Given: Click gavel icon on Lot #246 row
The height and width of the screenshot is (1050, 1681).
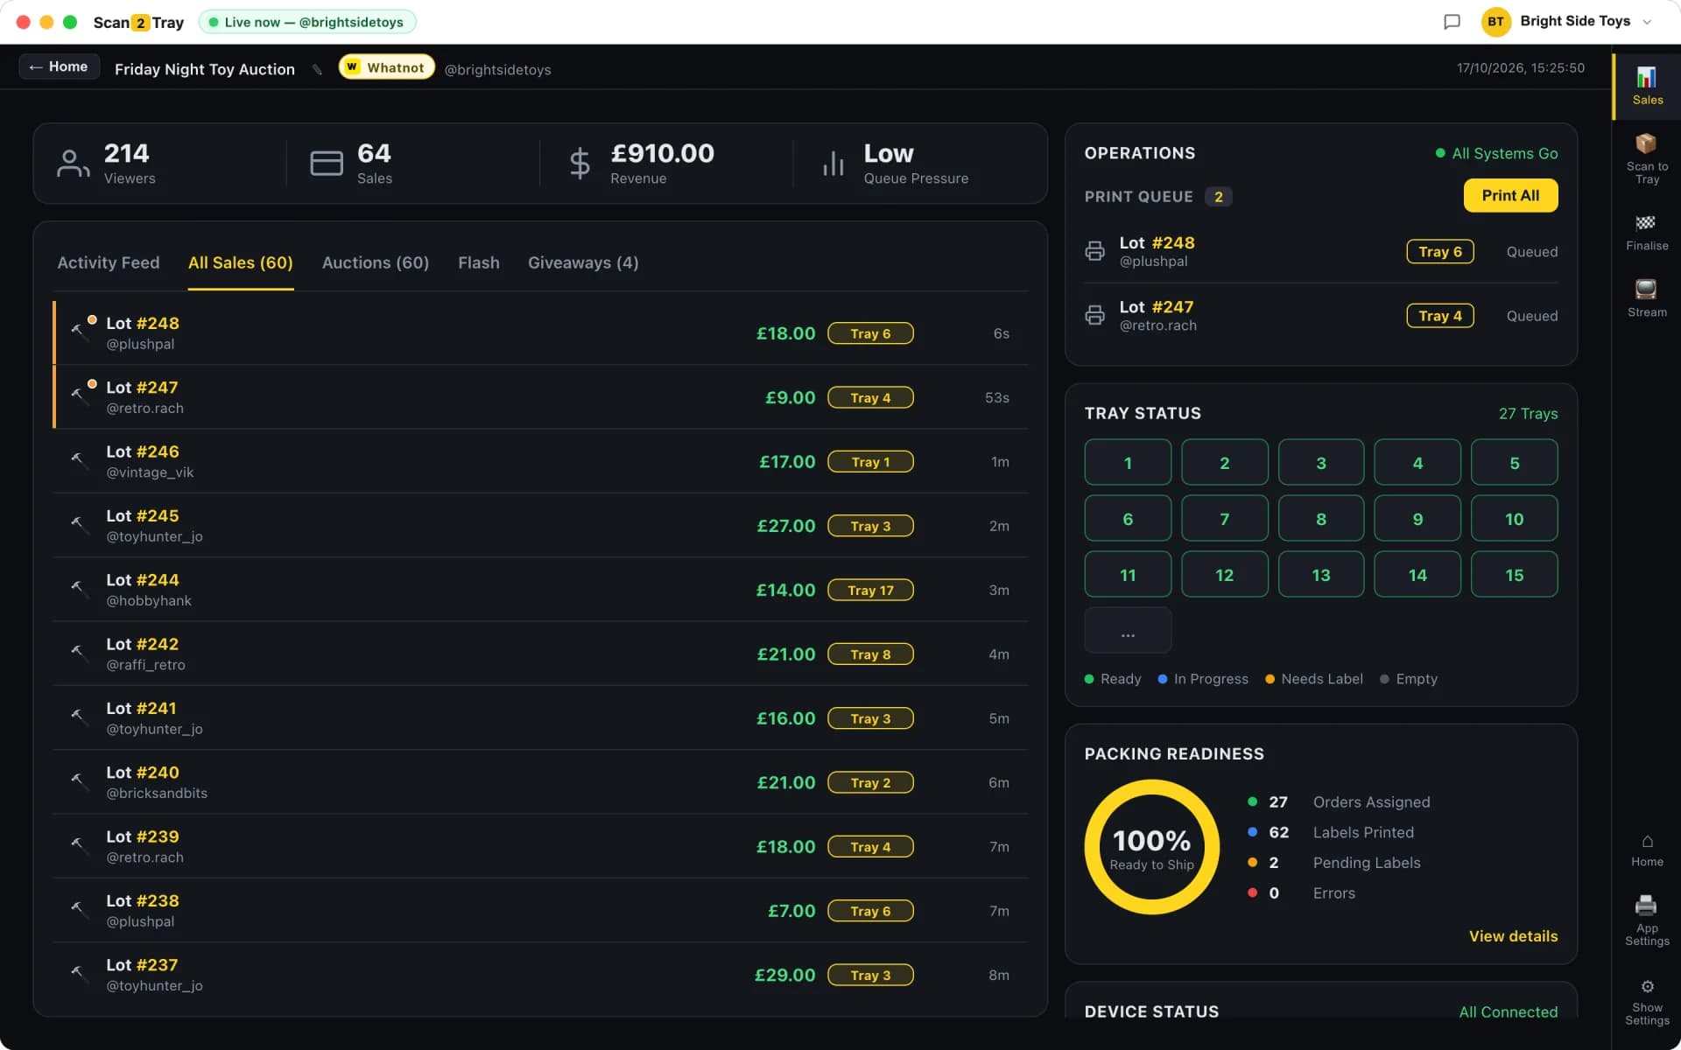Looking at the screenshot, I should [78, 460].
